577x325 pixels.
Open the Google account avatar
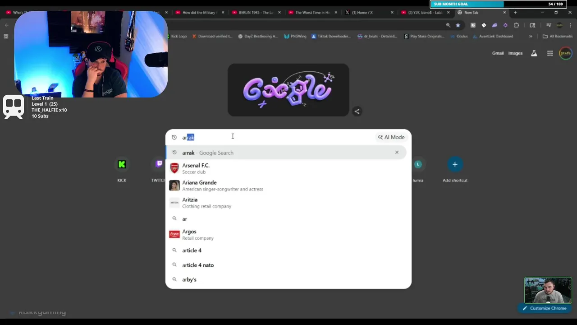tap(565, 53)
